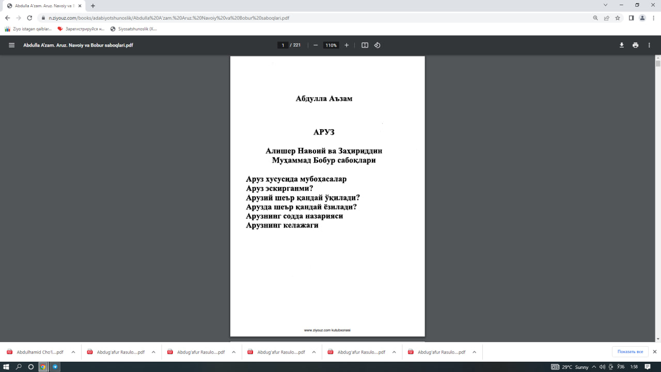
Task: Select the Abdulla A'zam Aruz tab
Action: [x=44, y=6]
